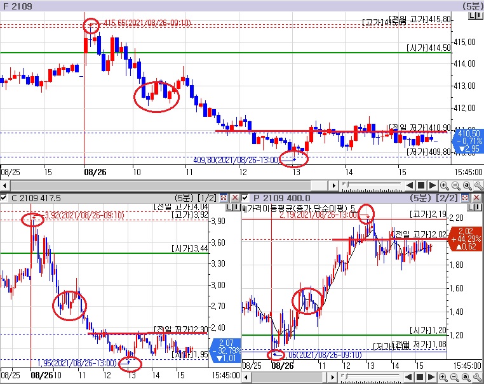Screen dimensions: 484x384
Task: Click the [시가]414.50 label
Action: tap(429, 48)
